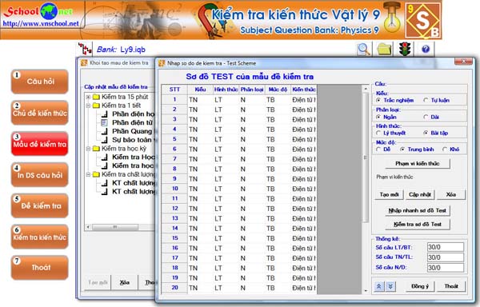480x307 pixels.
Task: Select the Phần điện học tree item
Action: click(133, 114)
